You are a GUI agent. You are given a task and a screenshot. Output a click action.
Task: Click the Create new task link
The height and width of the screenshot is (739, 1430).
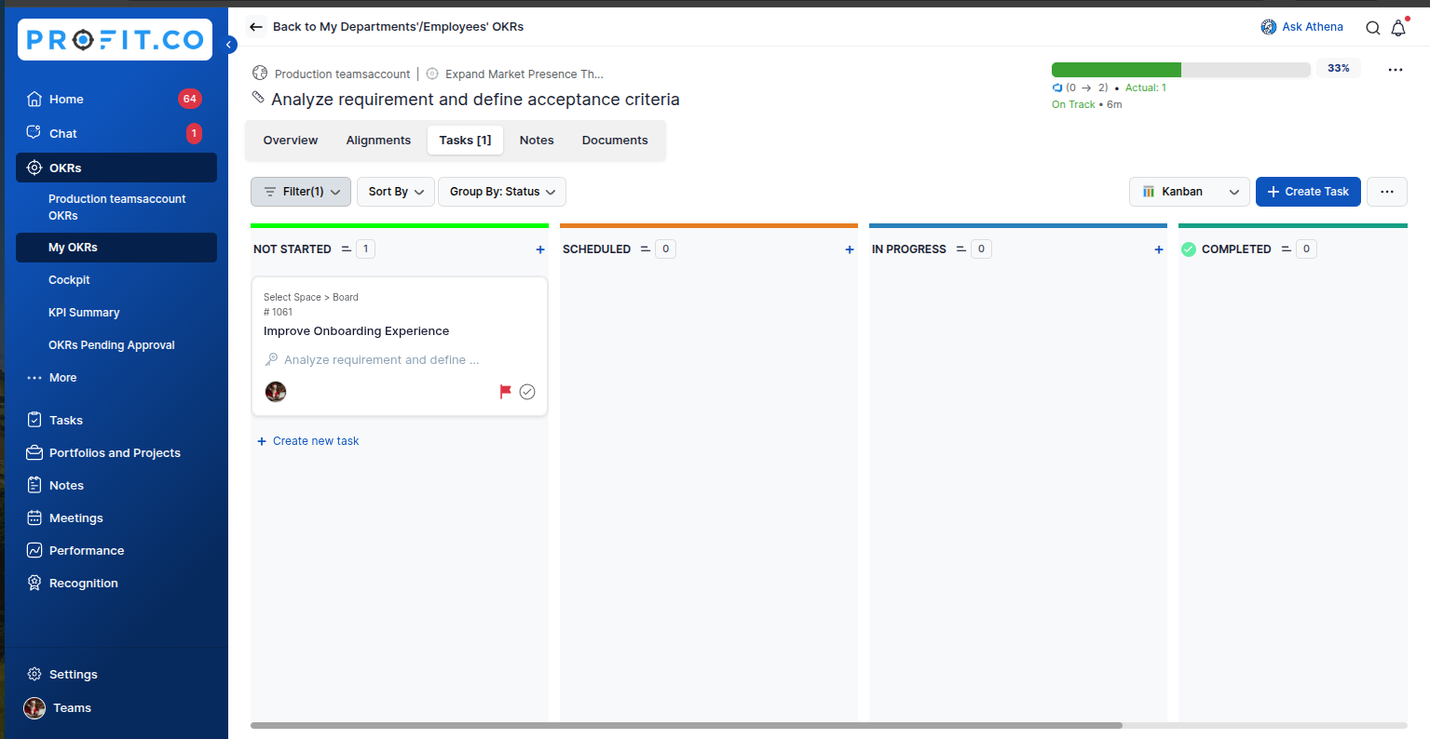tap(308, 441)
